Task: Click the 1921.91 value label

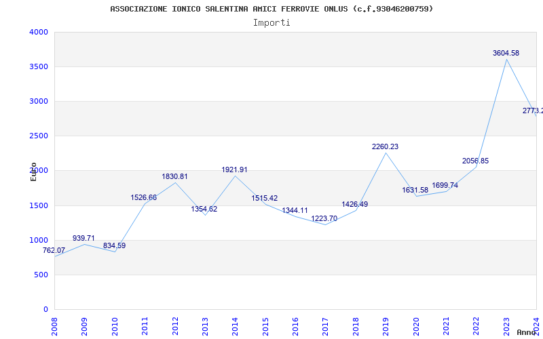Action: [234, 170]
